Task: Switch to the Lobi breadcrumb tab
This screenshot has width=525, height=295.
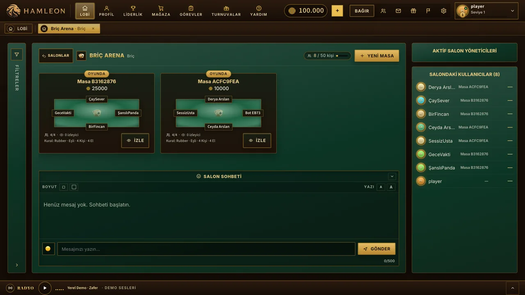Action: tap(18, 29)
